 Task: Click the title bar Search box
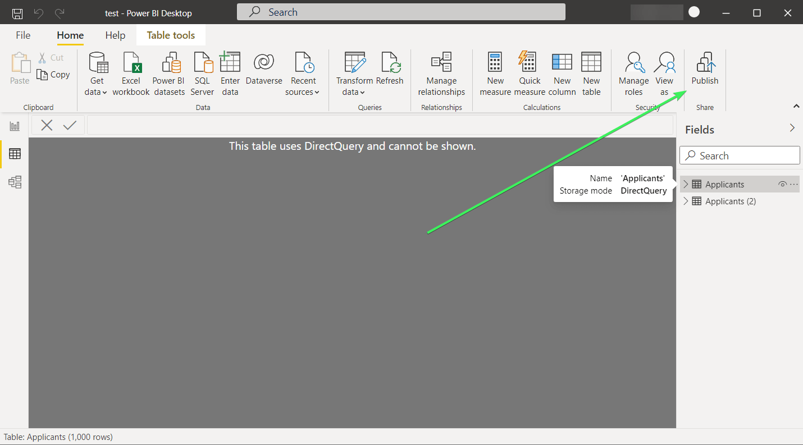pyautogui.click(x=401, y=12)
